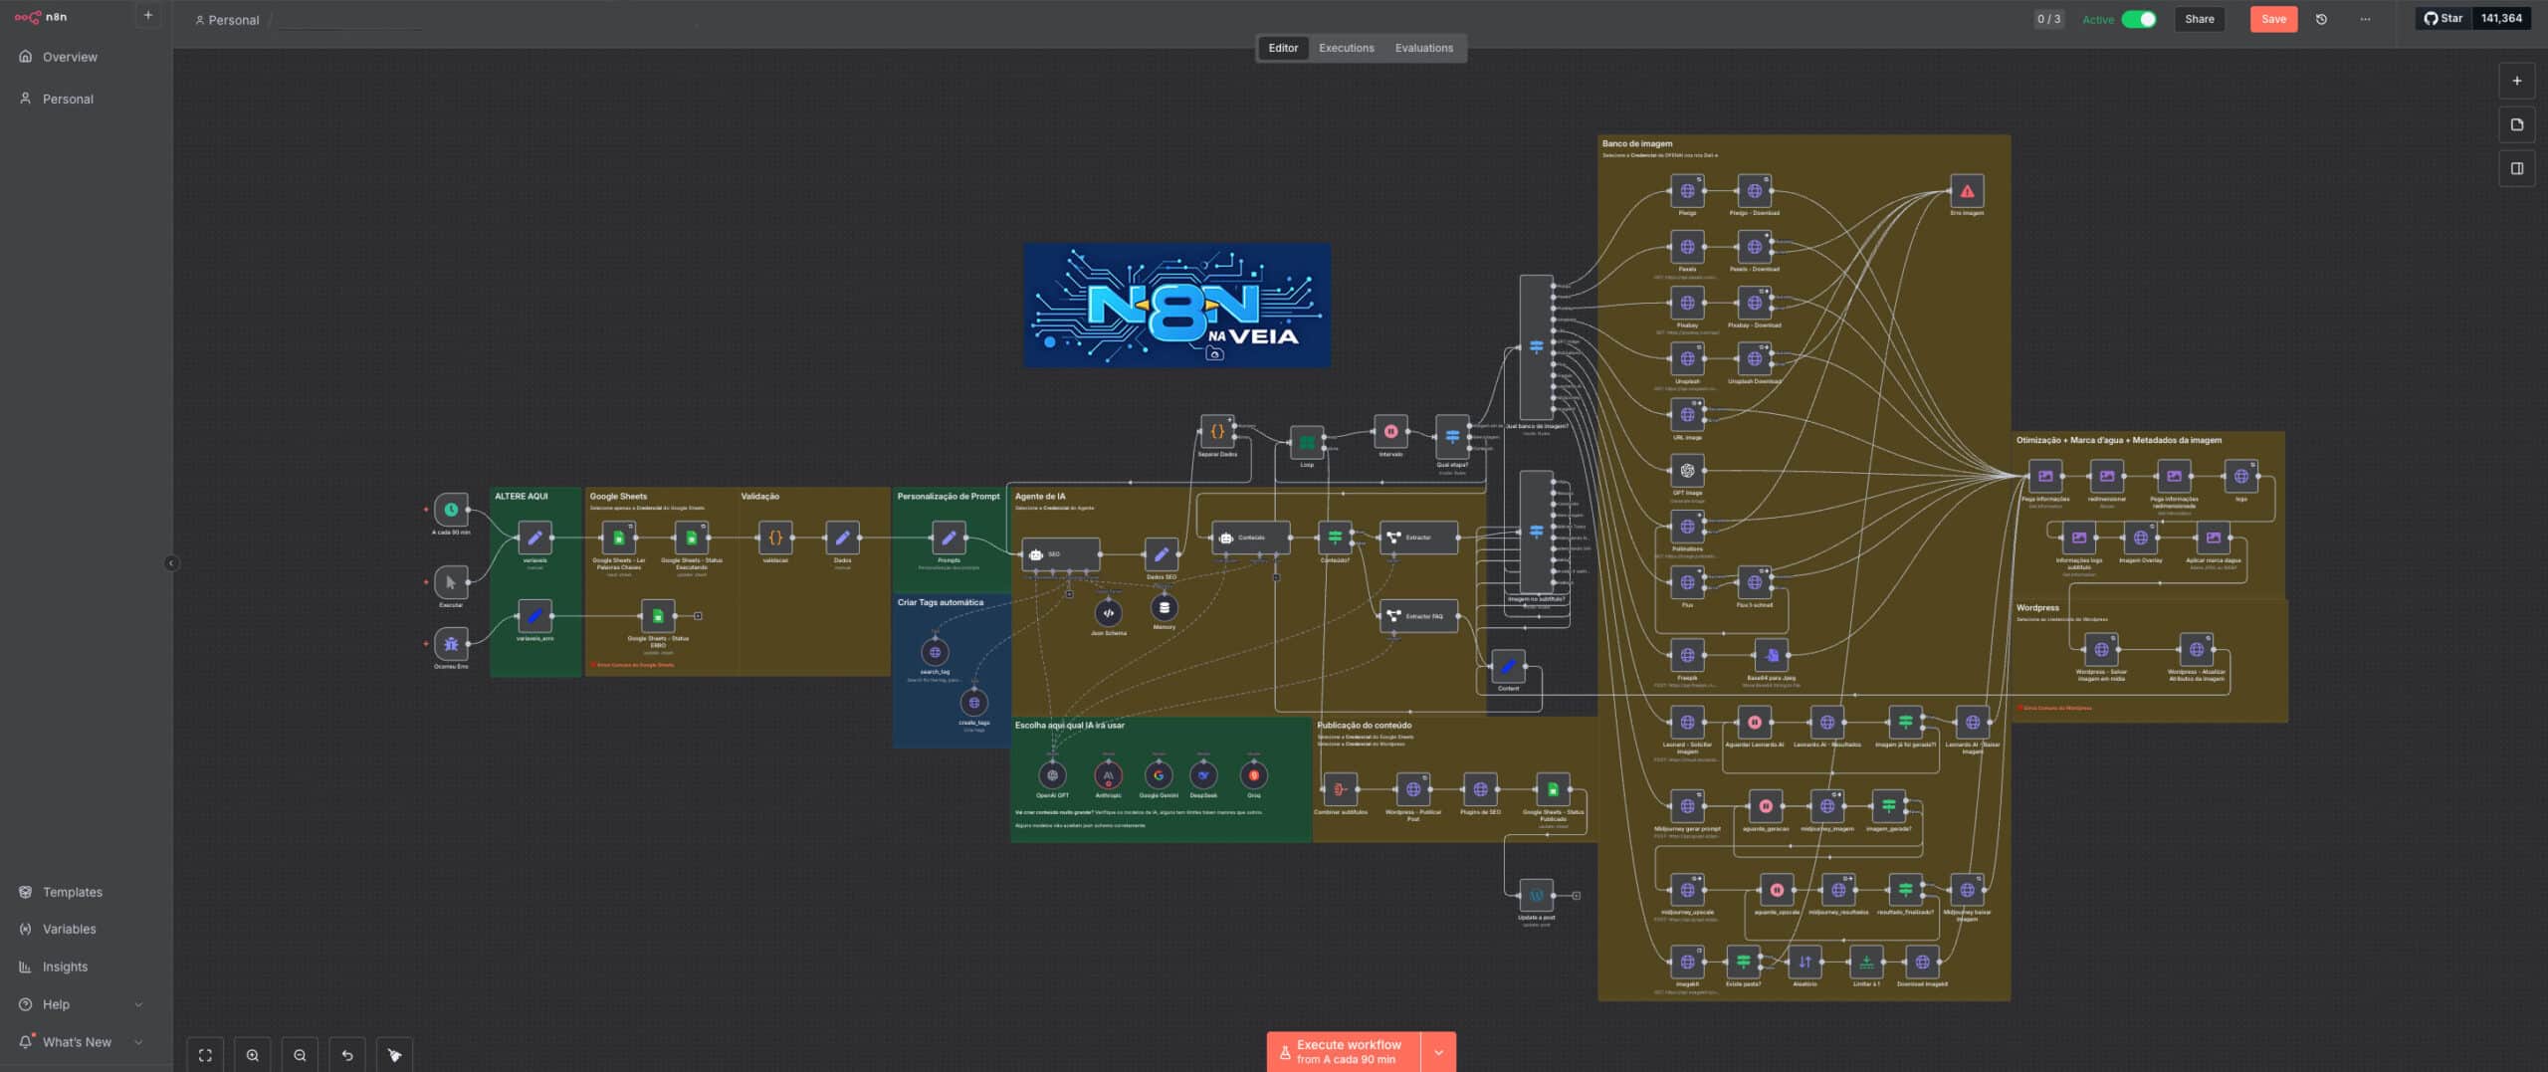Click the Share button
2548x1072 pixels.
[2199, 19]
